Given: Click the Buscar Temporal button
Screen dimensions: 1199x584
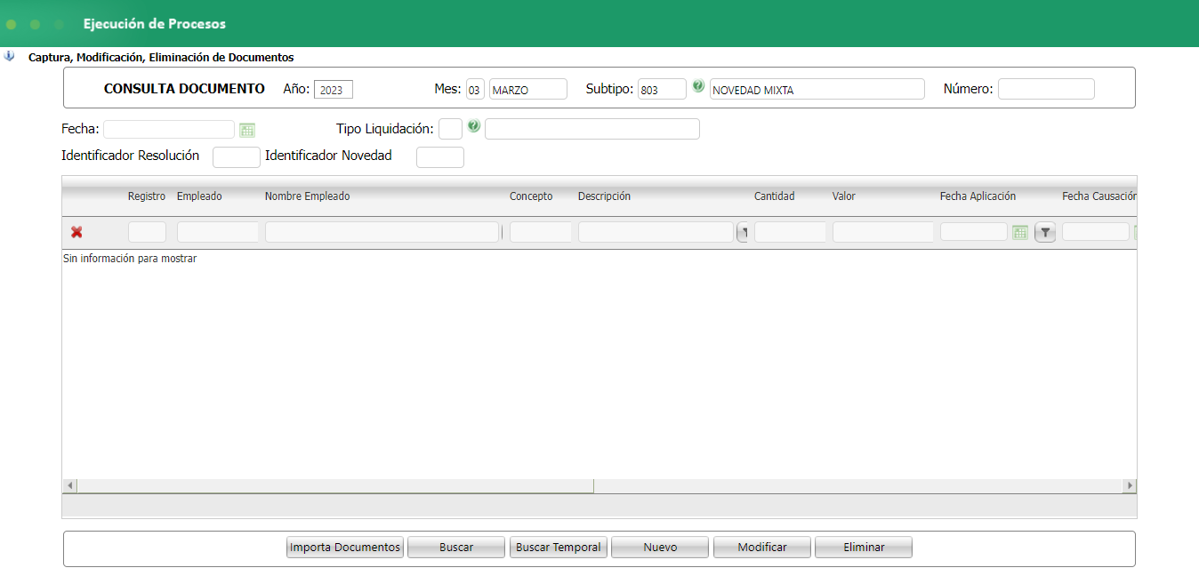Looking at the screenshot, I should tap(559, 547).
